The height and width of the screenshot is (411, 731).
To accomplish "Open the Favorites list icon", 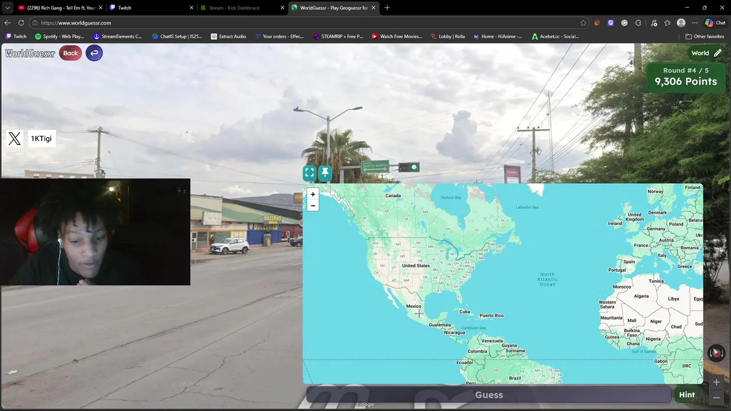I will pyautogui.click(x=667, y=23).
